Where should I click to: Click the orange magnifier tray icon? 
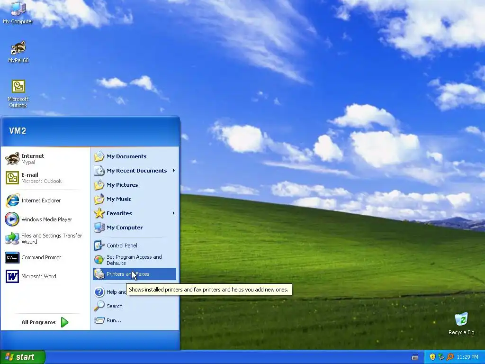pos(450,357)
